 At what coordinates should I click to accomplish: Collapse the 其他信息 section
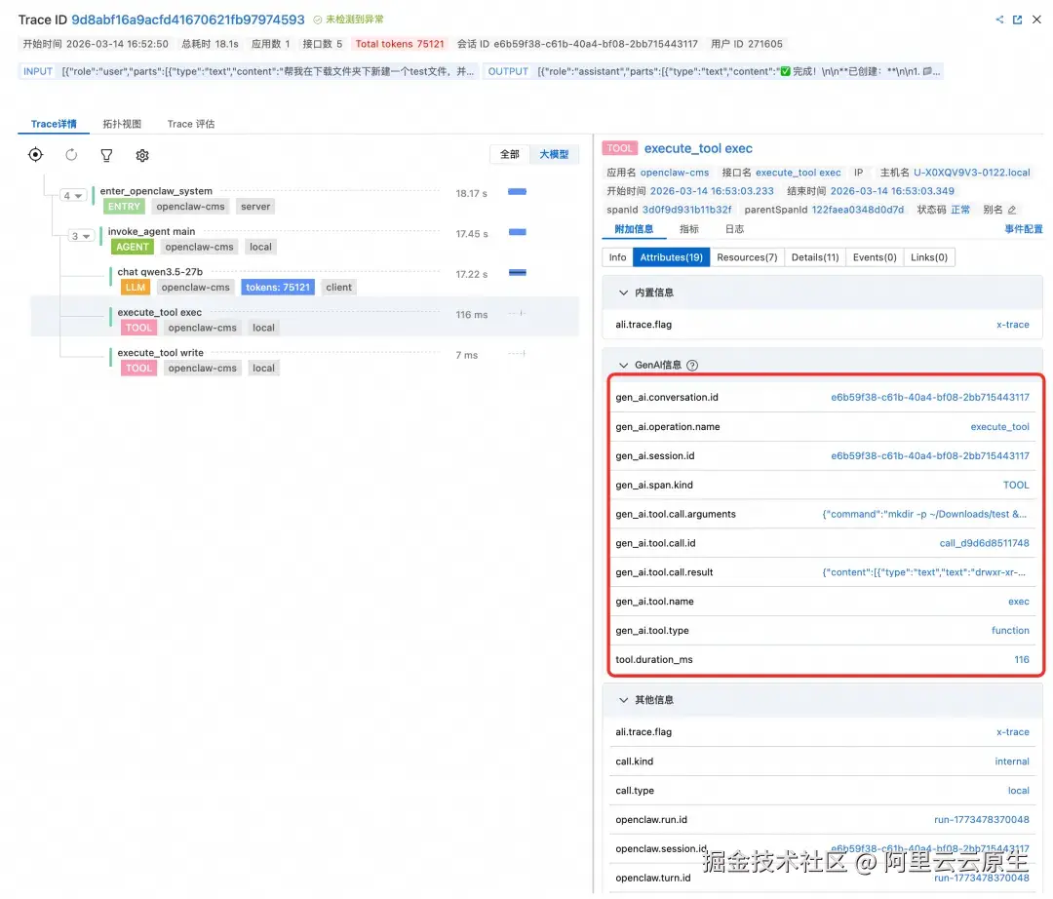tap(623, 700)
